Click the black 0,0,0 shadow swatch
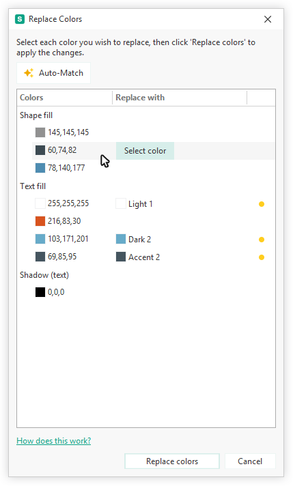This screenshot has width=293, height=486. coord(40,292)
